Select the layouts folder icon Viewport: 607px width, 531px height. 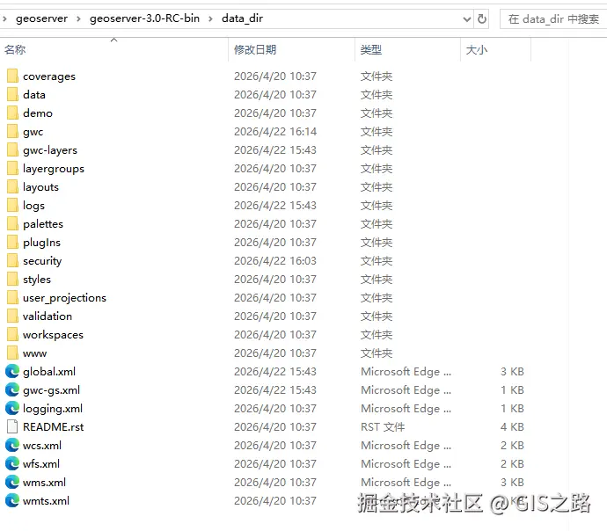(12, 186)
